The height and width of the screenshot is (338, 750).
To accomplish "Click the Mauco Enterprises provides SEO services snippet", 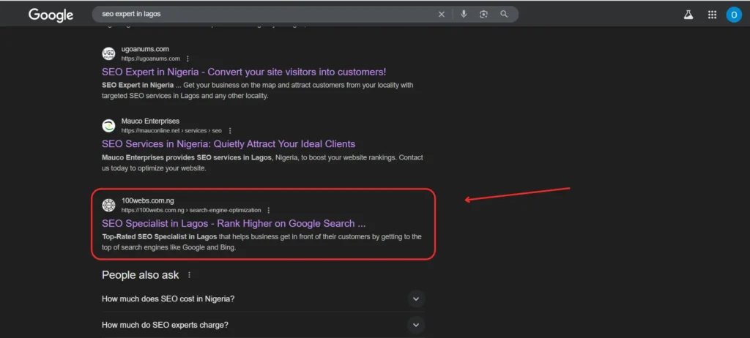I will tap(262, 163).
